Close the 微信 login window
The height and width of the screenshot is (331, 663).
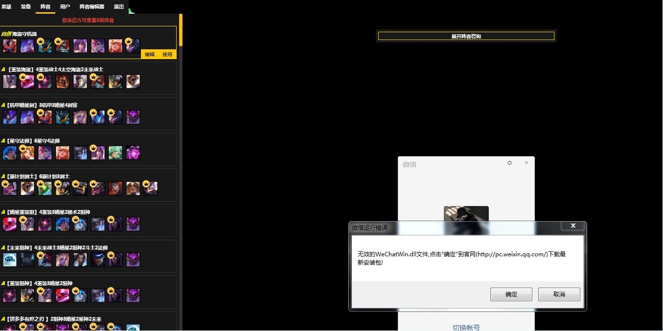[x=526, y=163]
